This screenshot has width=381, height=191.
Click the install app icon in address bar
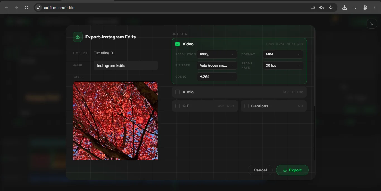tap(313, 8)
